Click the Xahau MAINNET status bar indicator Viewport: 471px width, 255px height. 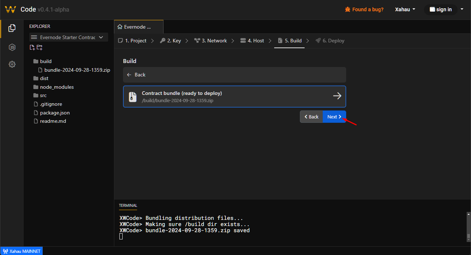point(22,251)
